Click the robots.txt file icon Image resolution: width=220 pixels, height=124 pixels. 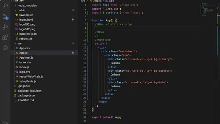17,39
